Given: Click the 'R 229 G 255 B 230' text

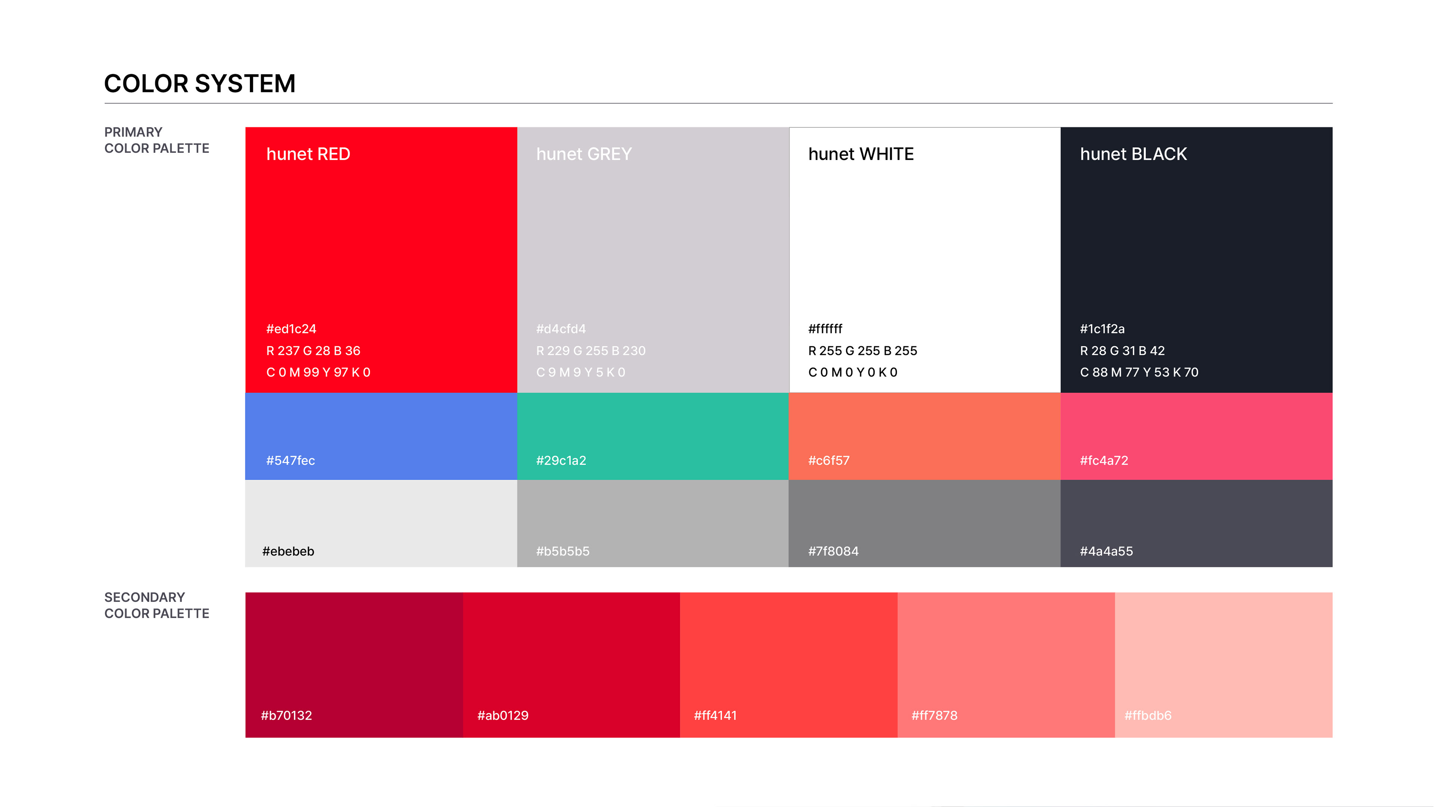Looking at the screenshot, I should [x=591, y=351].
